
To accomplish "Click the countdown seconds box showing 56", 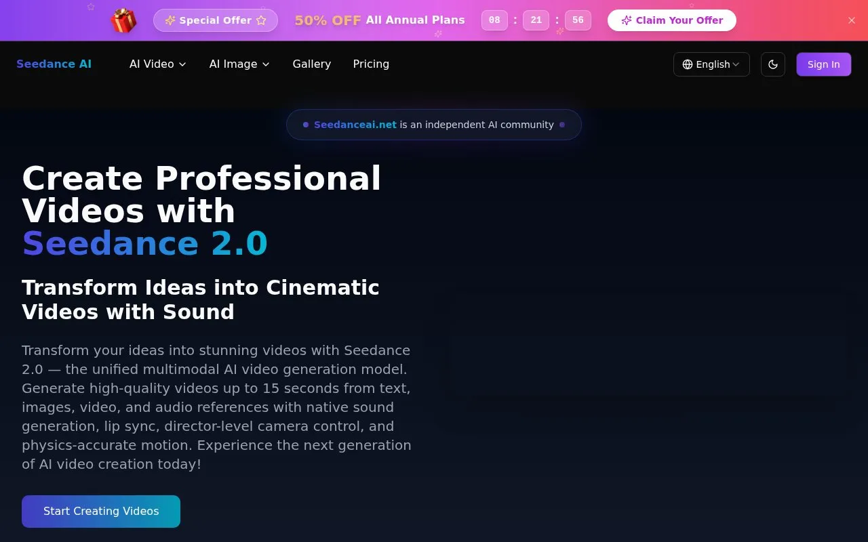I will coord(578,20).
